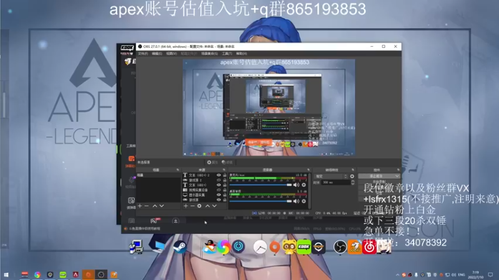This screenshot has width=499, height=280.
Task: Move scene up in scenes list
Action: [x=155, y=206]
